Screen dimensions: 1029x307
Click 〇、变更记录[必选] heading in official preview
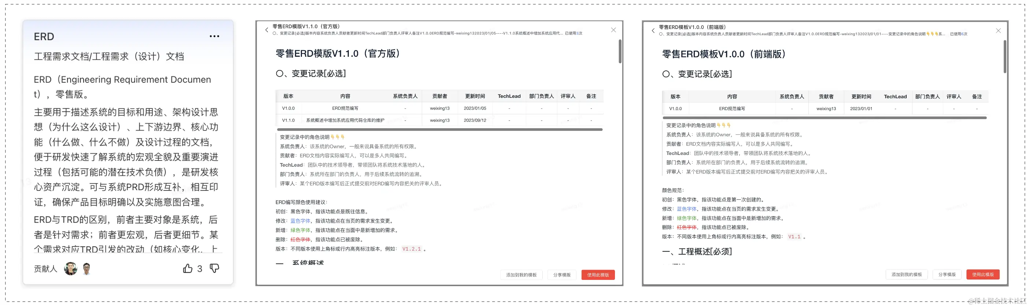(x=311, y=74)
